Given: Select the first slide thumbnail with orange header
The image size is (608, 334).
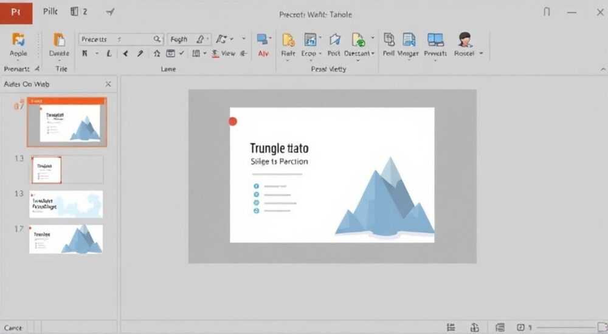Looking at the screenshot, I should point(67,122).
